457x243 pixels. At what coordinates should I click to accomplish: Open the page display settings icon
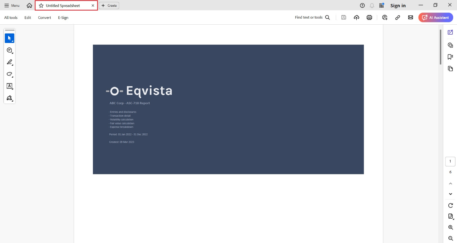point(450,216)
